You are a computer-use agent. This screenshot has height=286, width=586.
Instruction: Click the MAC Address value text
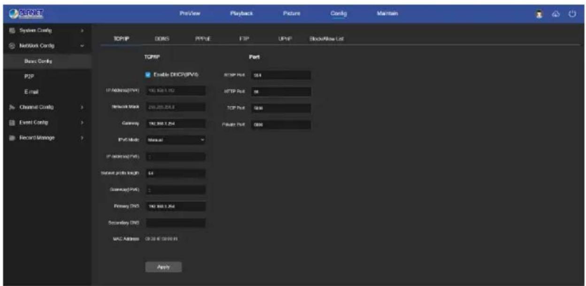tap(162, 239)
